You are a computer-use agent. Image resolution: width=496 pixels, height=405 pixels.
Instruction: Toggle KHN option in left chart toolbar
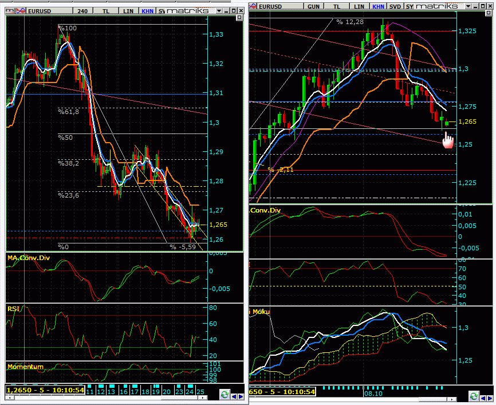[147, 11]
